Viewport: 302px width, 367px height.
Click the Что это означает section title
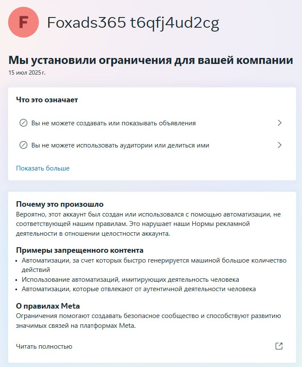[x=47, y=100]
